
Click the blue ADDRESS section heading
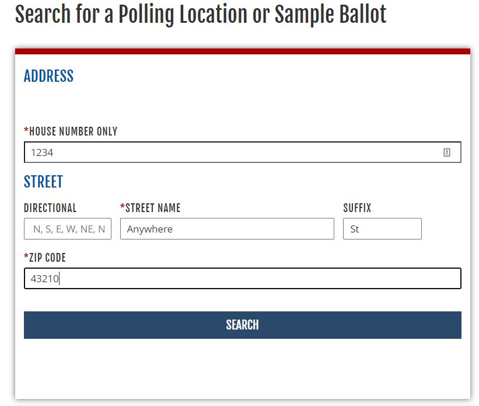48,76
